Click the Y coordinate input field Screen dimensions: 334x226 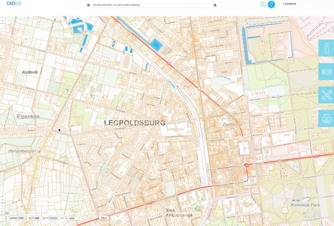tap(54, 218)
